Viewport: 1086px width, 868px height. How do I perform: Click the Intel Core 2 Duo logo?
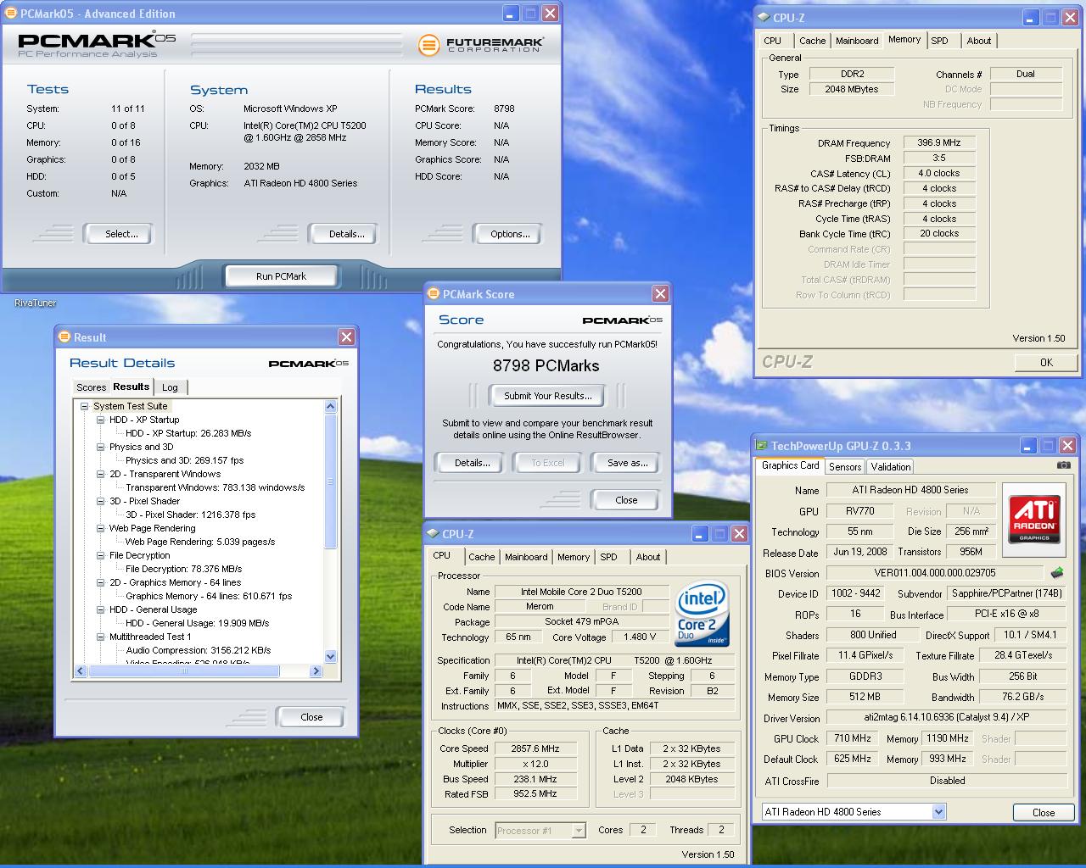point(703,614)
